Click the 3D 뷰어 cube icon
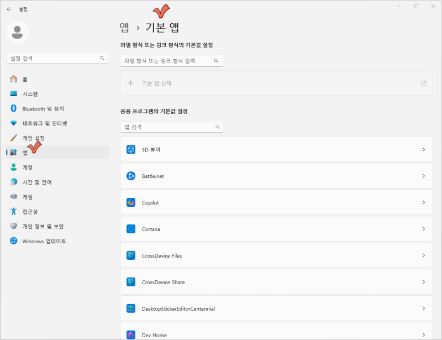442x340 pixels. pos(131,149)
